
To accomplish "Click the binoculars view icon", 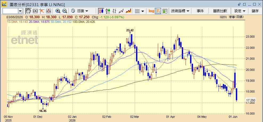I will pos(35,11).
